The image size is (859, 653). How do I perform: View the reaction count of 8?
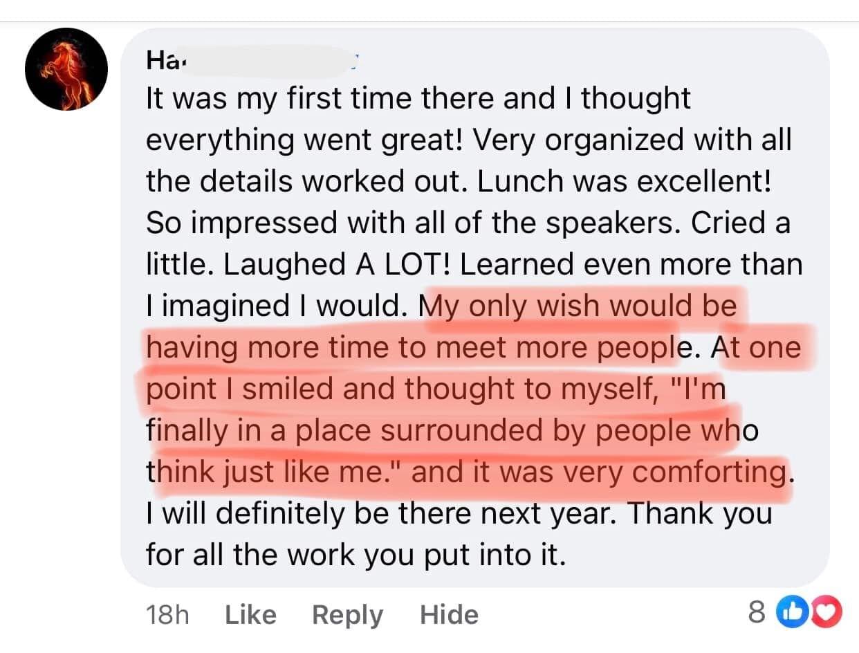[757, 612]
